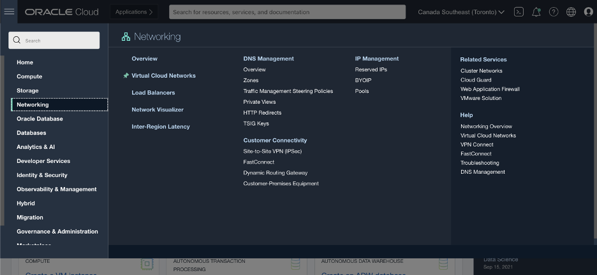View Inter-Region Latency
The height and width of the screenshot is (275, 597).
(x=160, y=127)
